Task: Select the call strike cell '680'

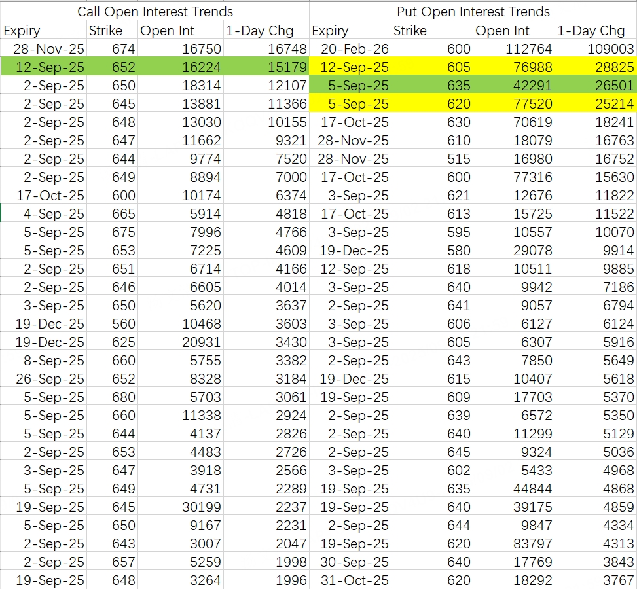Action: (x=112, y=397)
